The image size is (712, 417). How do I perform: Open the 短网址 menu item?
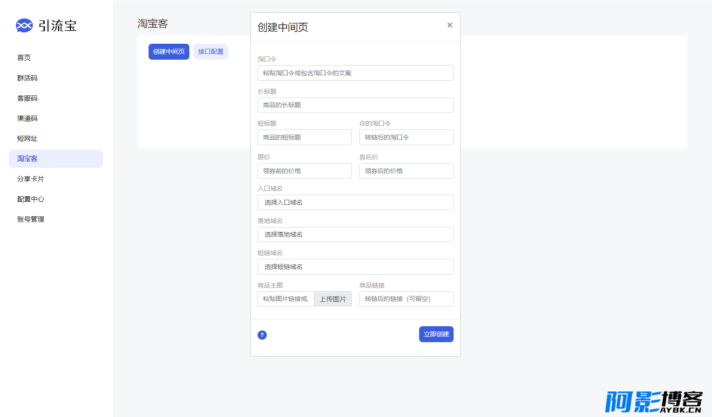coord(27,139)
